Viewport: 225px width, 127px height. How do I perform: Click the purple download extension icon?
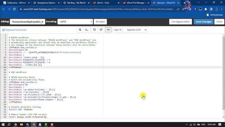click(195, 9)
